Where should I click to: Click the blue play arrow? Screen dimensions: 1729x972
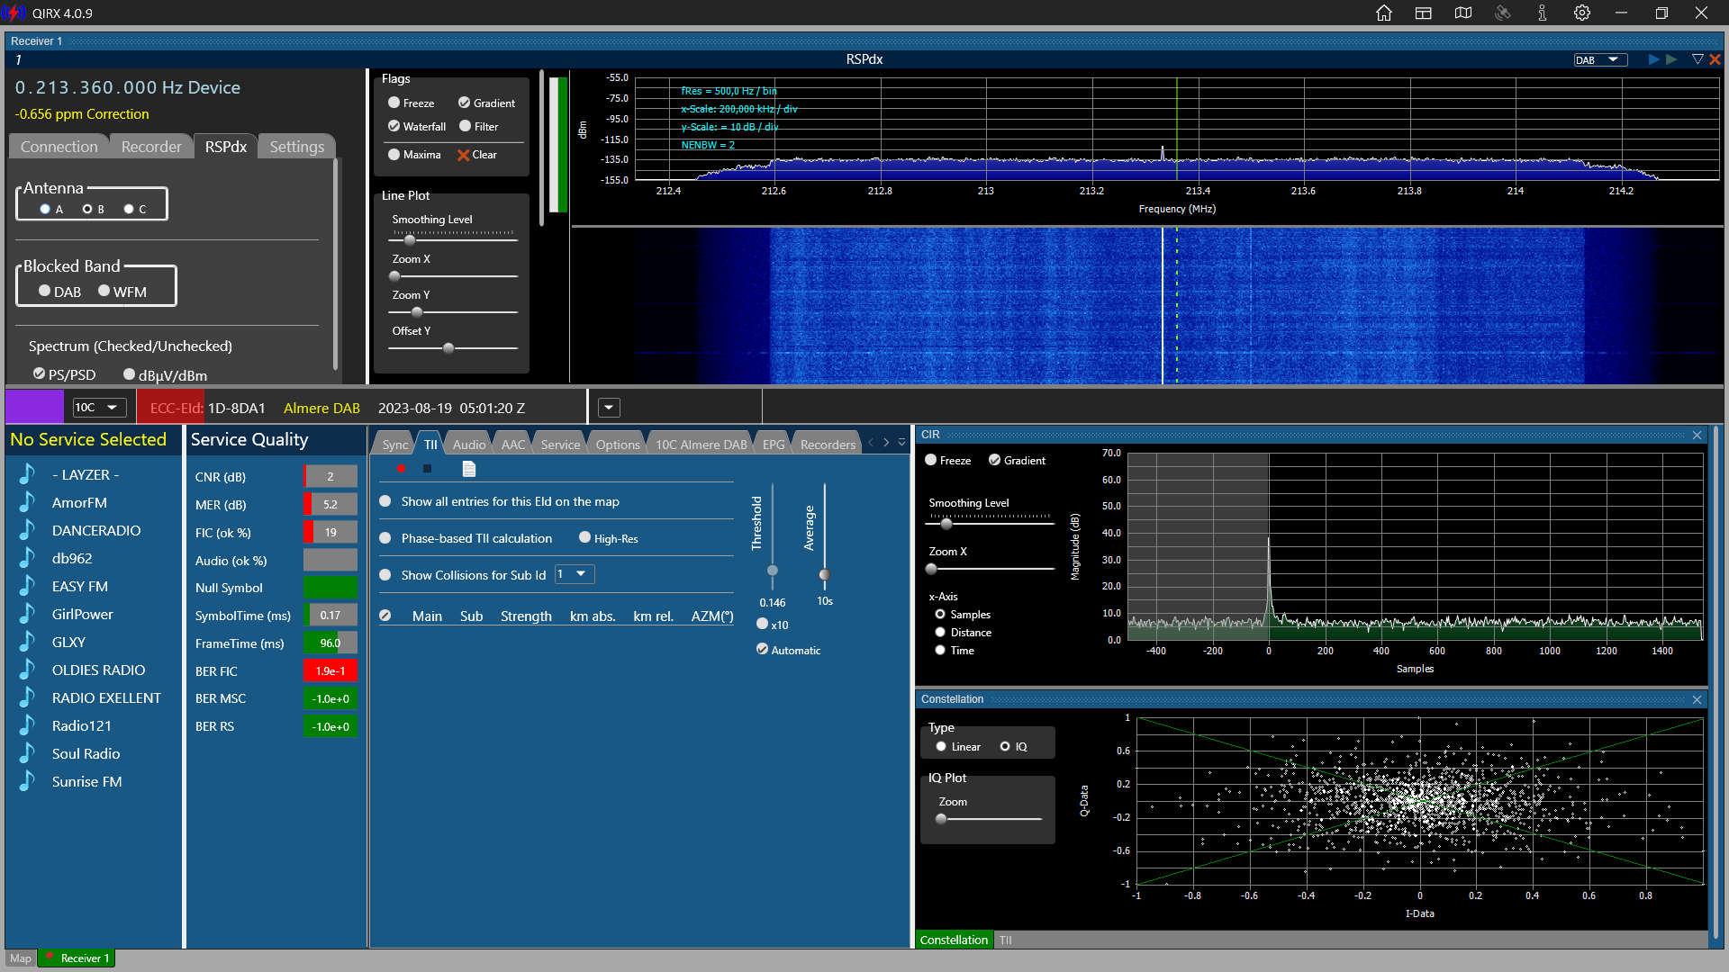(1653, 59)
